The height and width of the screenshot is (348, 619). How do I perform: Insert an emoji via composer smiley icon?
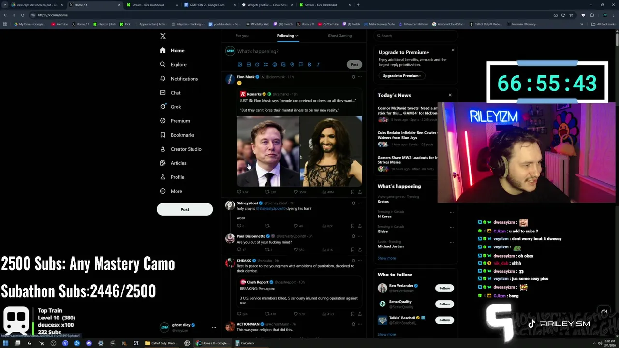pos(275,64)
